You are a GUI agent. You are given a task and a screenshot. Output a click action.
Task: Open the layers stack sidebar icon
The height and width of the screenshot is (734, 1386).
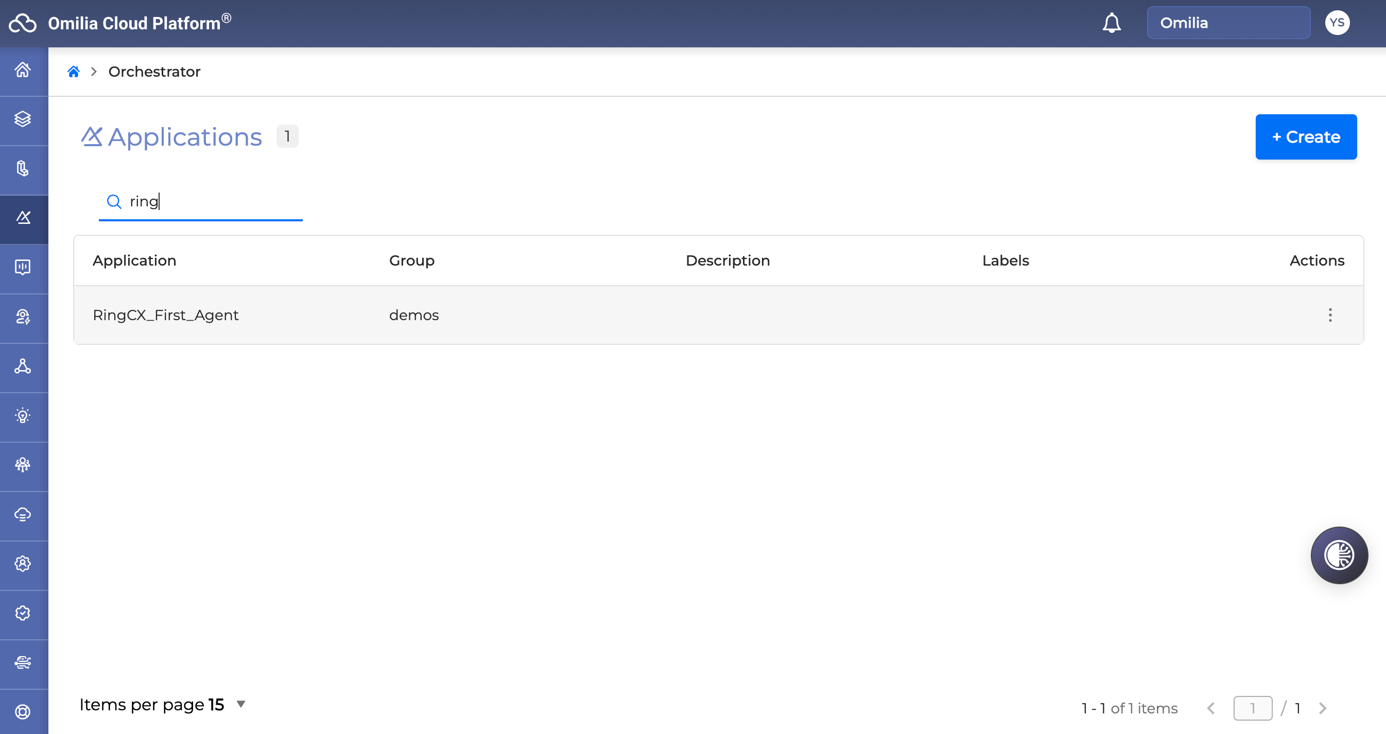[23, 119]
